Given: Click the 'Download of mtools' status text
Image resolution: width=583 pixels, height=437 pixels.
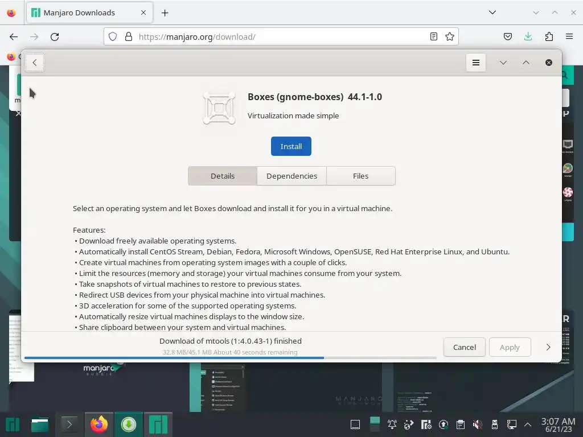Looking at the screenshot, I should coord(231,341).
